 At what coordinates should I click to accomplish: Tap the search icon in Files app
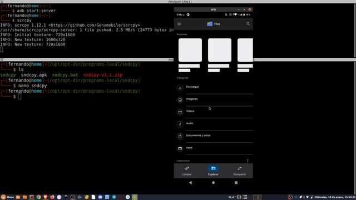[x=248, y=24]
